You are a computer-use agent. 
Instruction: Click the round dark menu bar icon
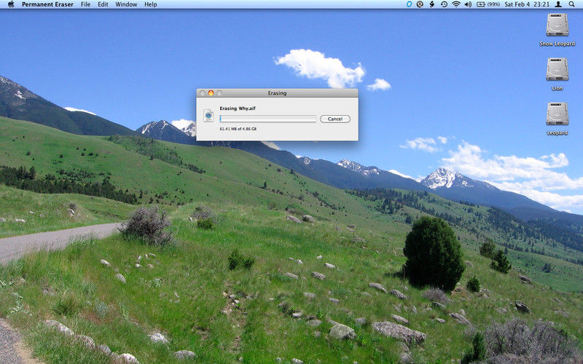click(420, 4)
